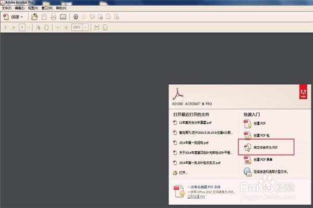Click the last page icon in top toolbar
Viewport: 313px width, 208px height.
click(x=116, y=17)
